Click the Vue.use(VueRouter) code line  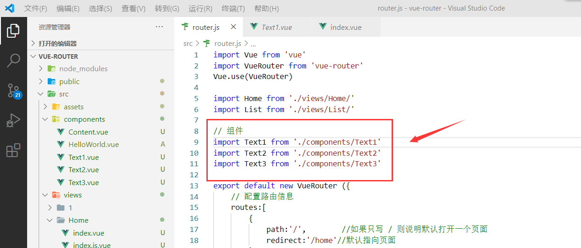253,77
